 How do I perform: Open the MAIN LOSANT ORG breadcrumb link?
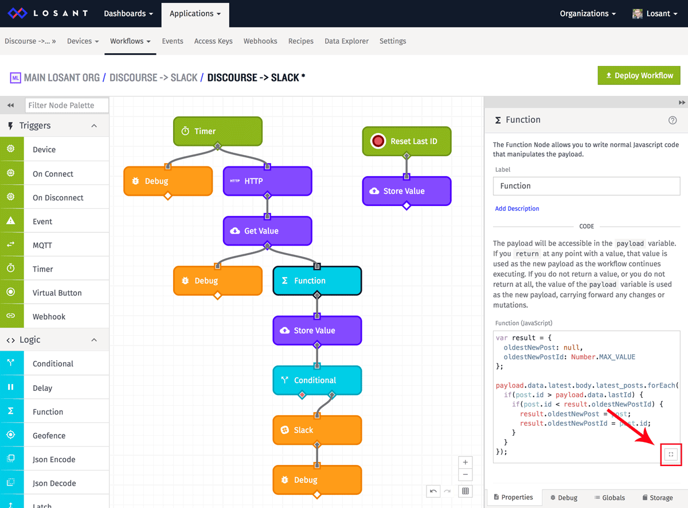point(62,77)
